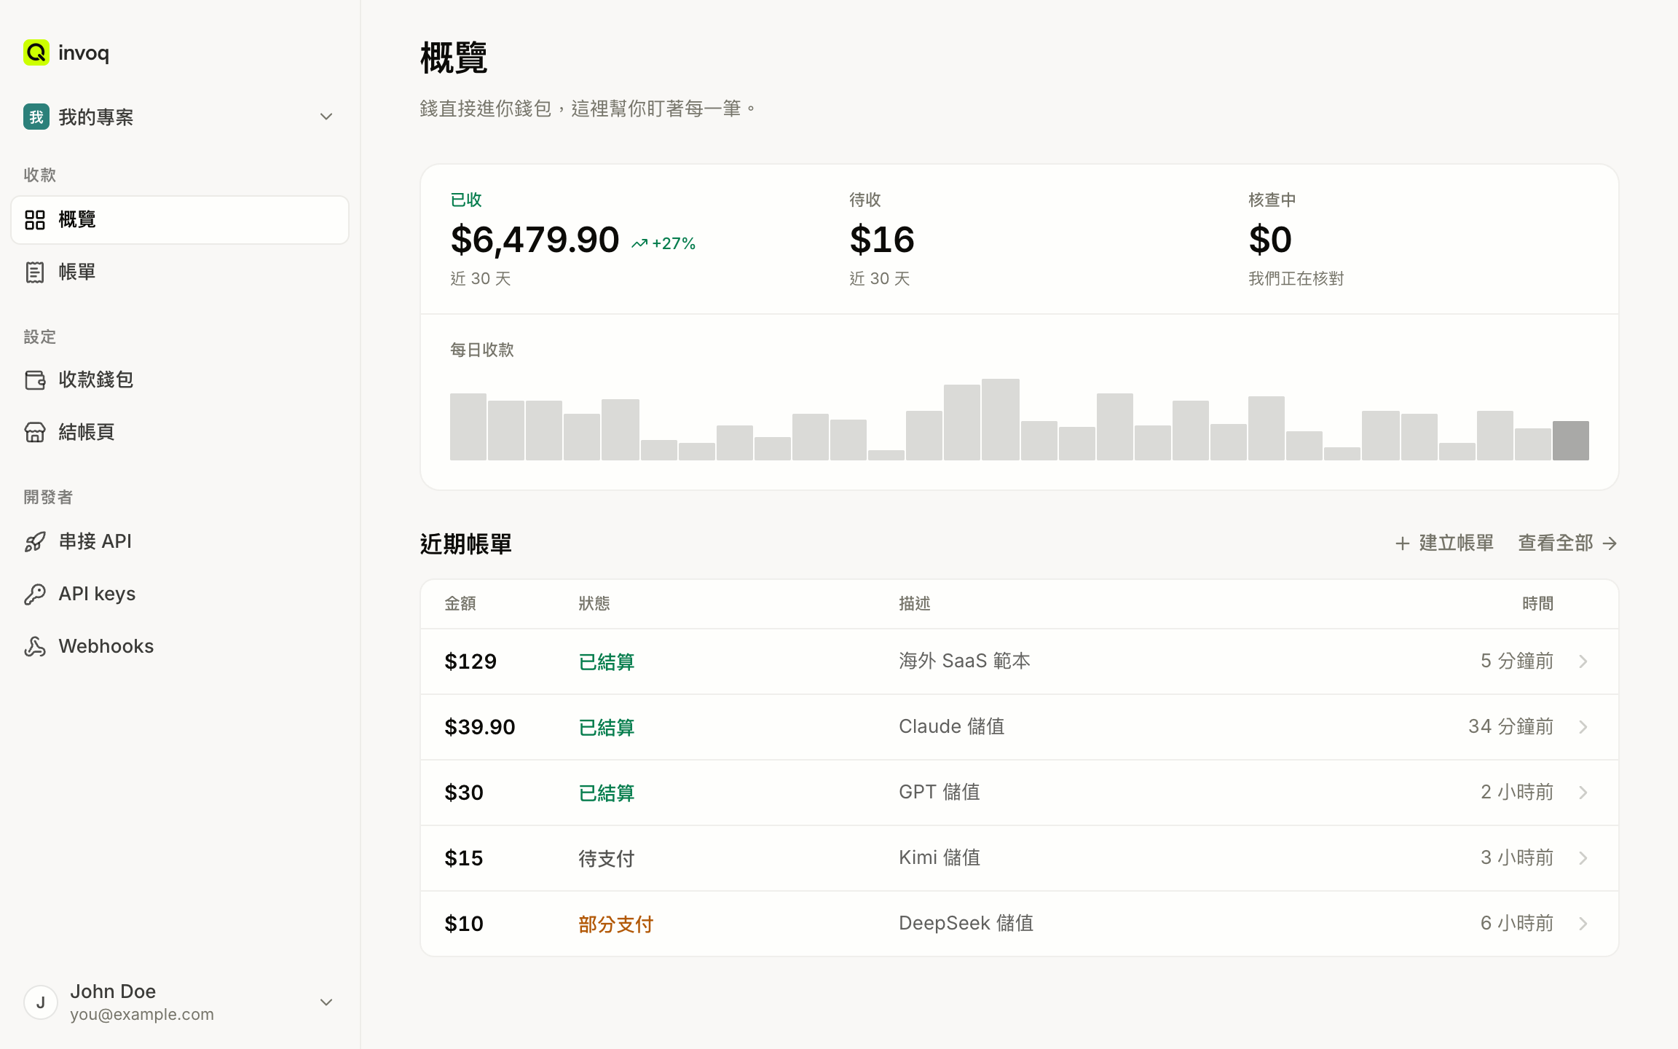Click the 描述 column header
The image size is (1678, 1049).
click(915, 604)
